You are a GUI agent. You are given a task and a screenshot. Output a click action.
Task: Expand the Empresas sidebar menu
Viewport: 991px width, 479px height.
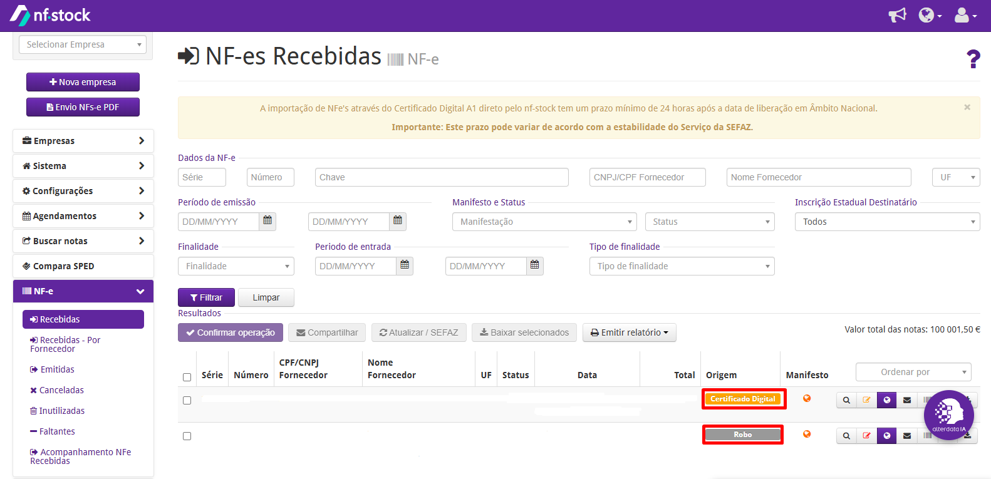pyautogui.click(x=83, y=141)
